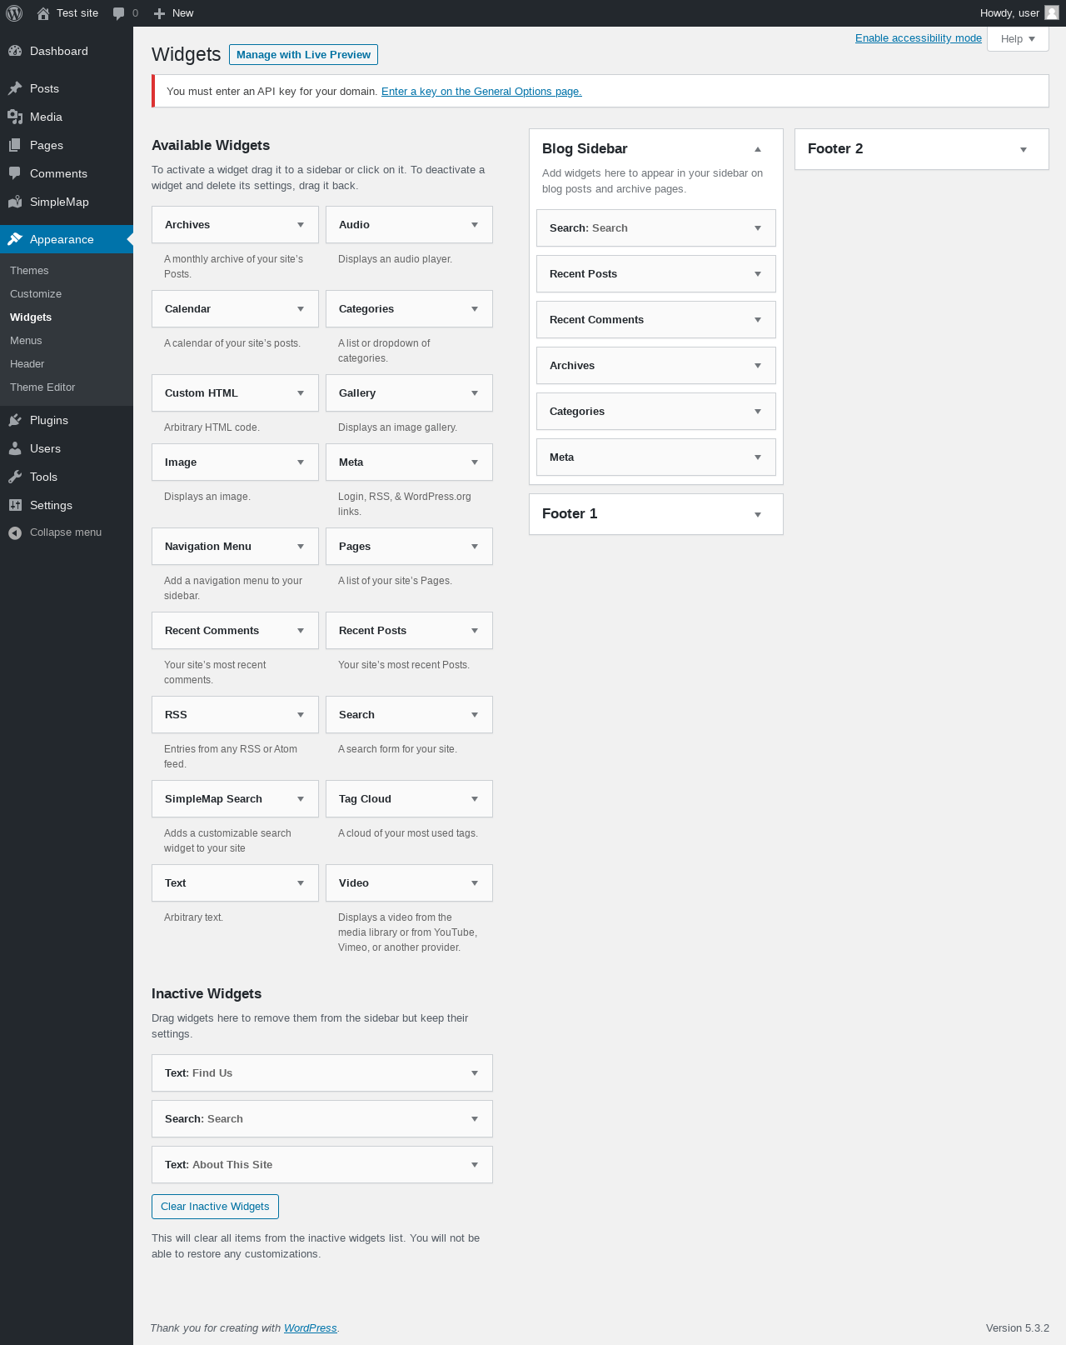This screenshot has width=1066, height=1345.
Task: Open the comments bubble icon in admin bar
Action: (119, 13)
